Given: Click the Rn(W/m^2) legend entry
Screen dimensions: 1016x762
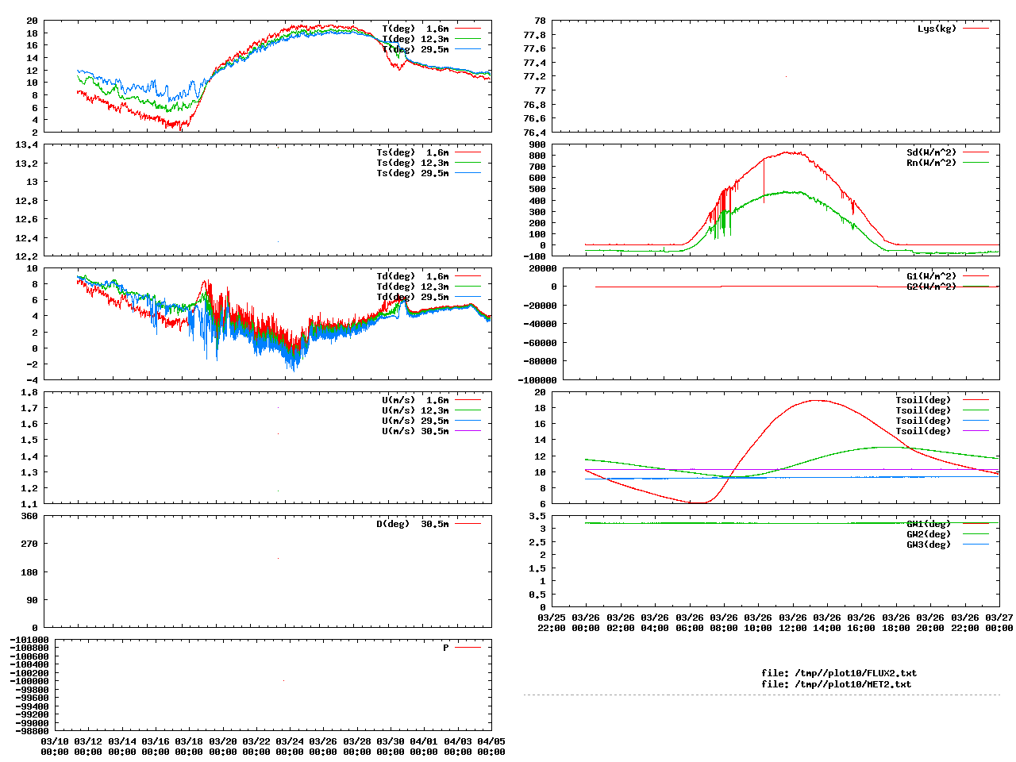Looking at the screenshot, I should (x=931, y=163).
